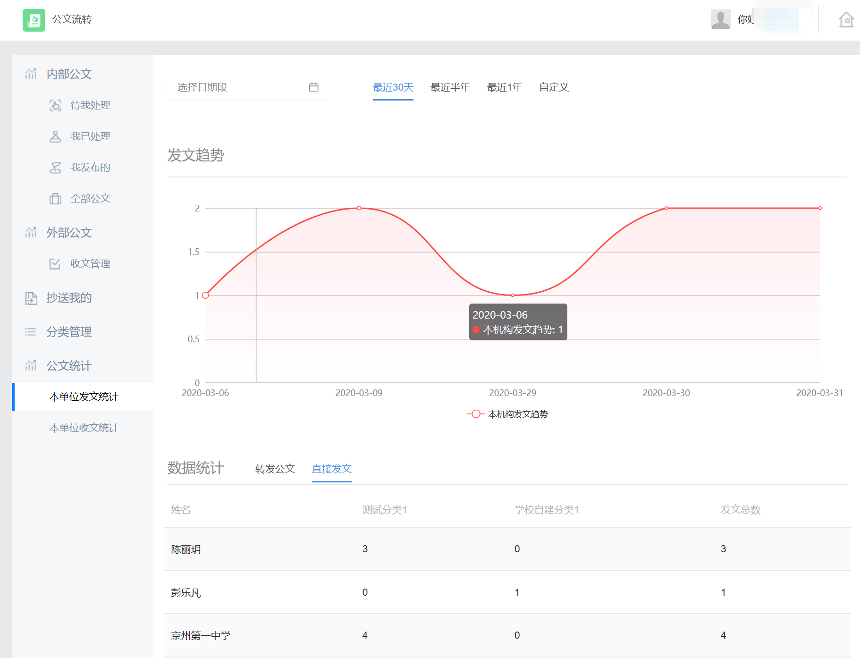
Task: Click the 收文管理 checkbox icon
Action: click(x=55, y=264)
